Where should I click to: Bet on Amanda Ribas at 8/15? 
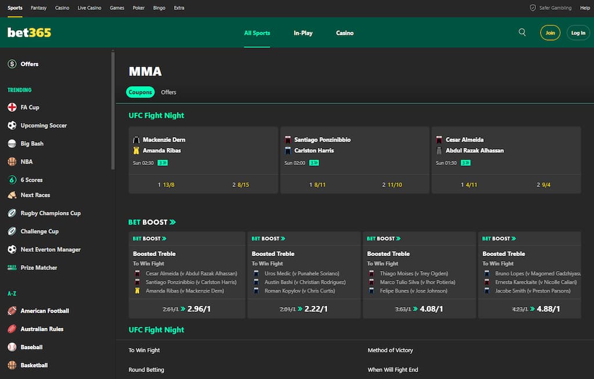[241, 185]
